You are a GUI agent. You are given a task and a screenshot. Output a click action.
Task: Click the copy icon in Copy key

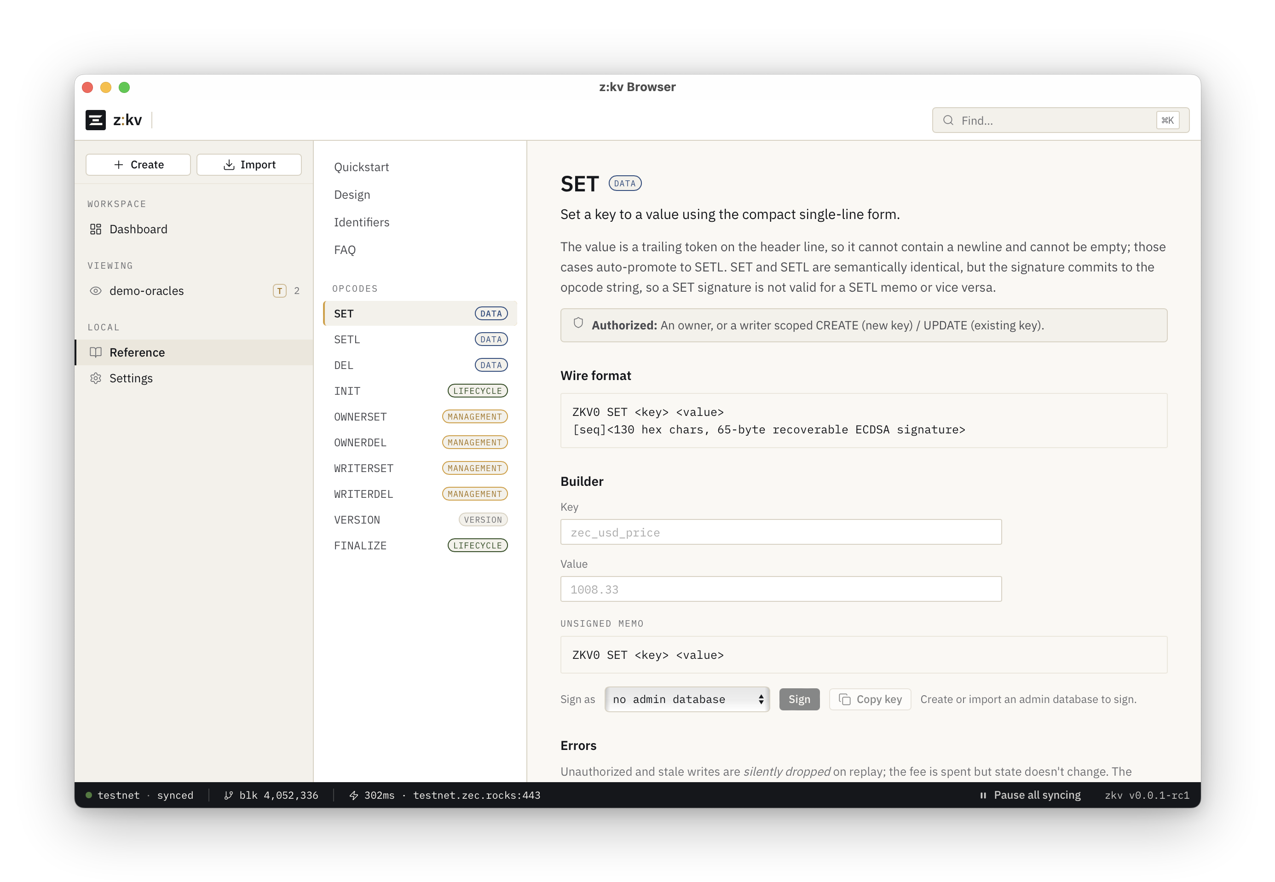click(x=844, y=699)
